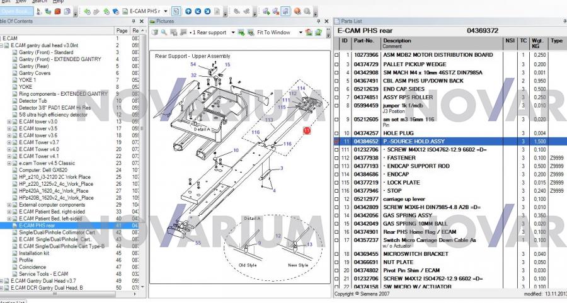
Task: Expand the E.CAM tower v3.0 tree node
Action: tap(9, 122)
